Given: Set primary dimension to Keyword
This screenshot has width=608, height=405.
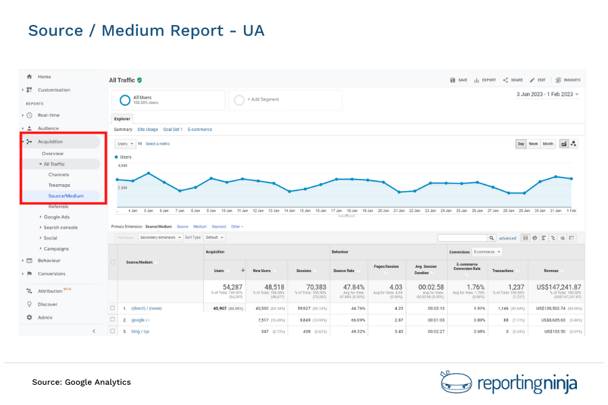Looking at the screenshot, I should coord(219,227).
